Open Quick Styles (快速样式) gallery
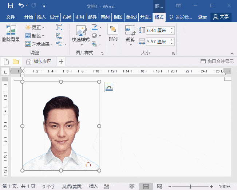 [x=80, y=34]
